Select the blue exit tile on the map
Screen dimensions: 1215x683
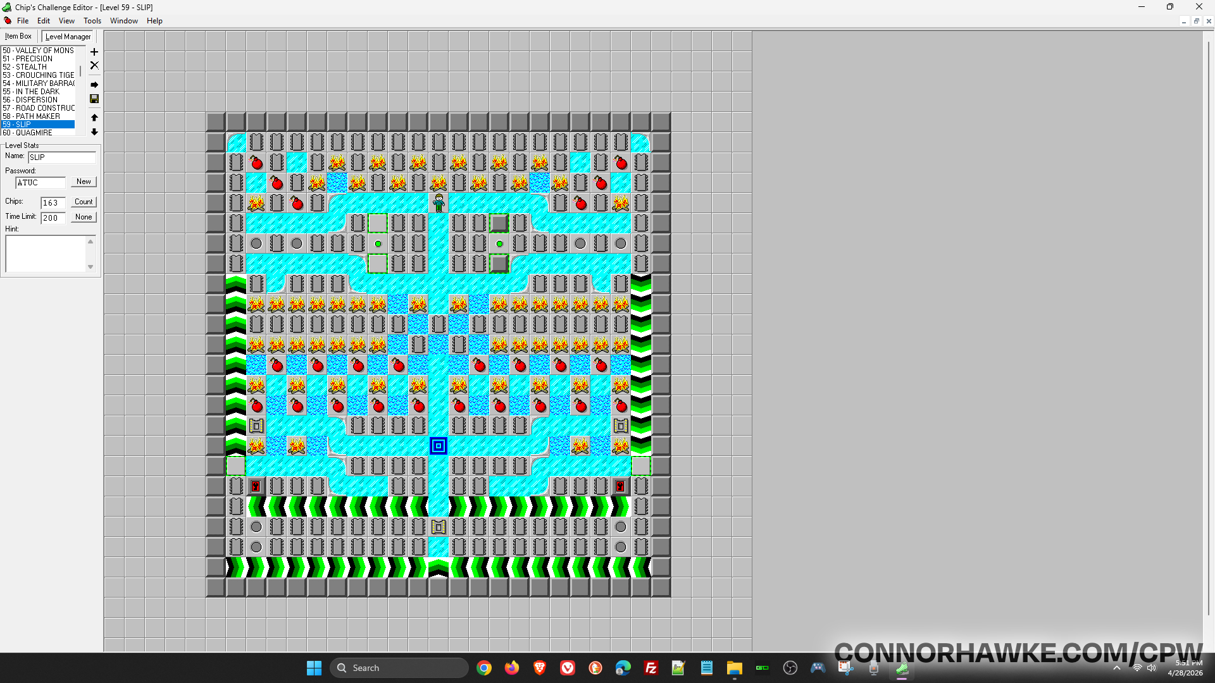(439, 446)
